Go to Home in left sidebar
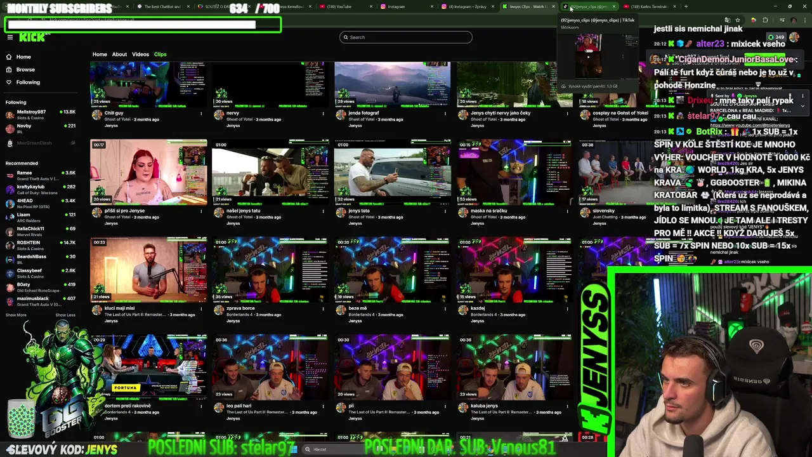The height and width of the screenshot is (457, 812). pyautogui.click(x=23, y=57)
